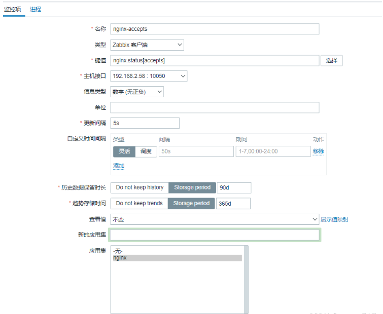Click the 添加 link to add an interval
This screenshot has height=314, width=383.
tap(119, 166)
